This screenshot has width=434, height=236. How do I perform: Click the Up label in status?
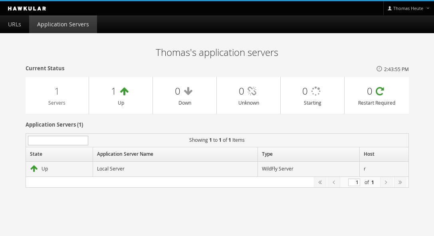pyautogui.click(x=121, y=103)
